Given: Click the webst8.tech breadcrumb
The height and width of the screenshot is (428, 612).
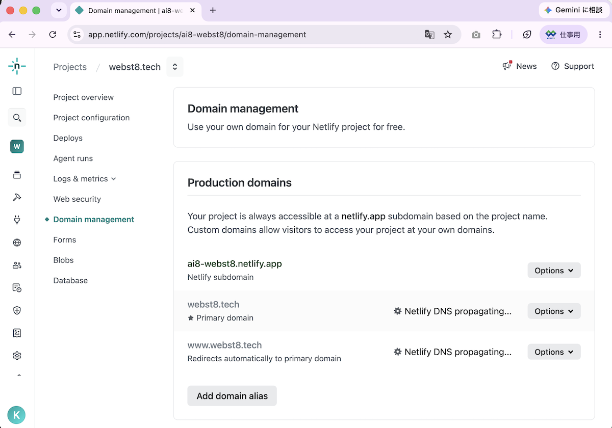Looking at the screenshot, I should (x=135, y=67).
